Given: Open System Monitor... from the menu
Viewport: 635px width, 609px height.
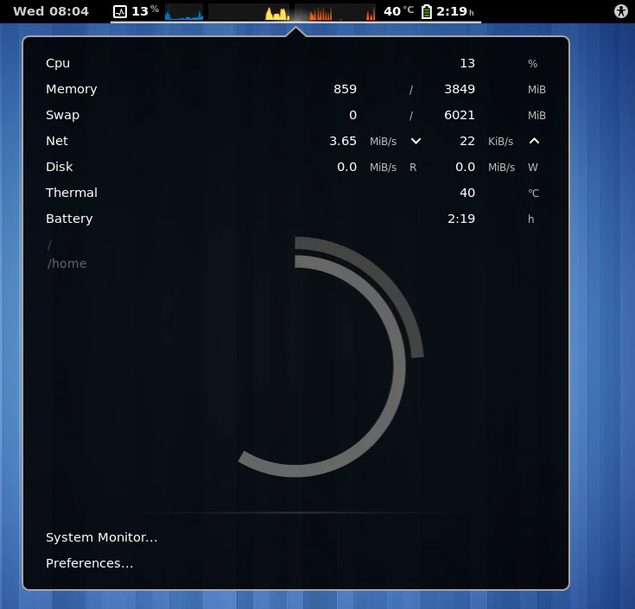Looking at the screenshot, I should [101, 537].
